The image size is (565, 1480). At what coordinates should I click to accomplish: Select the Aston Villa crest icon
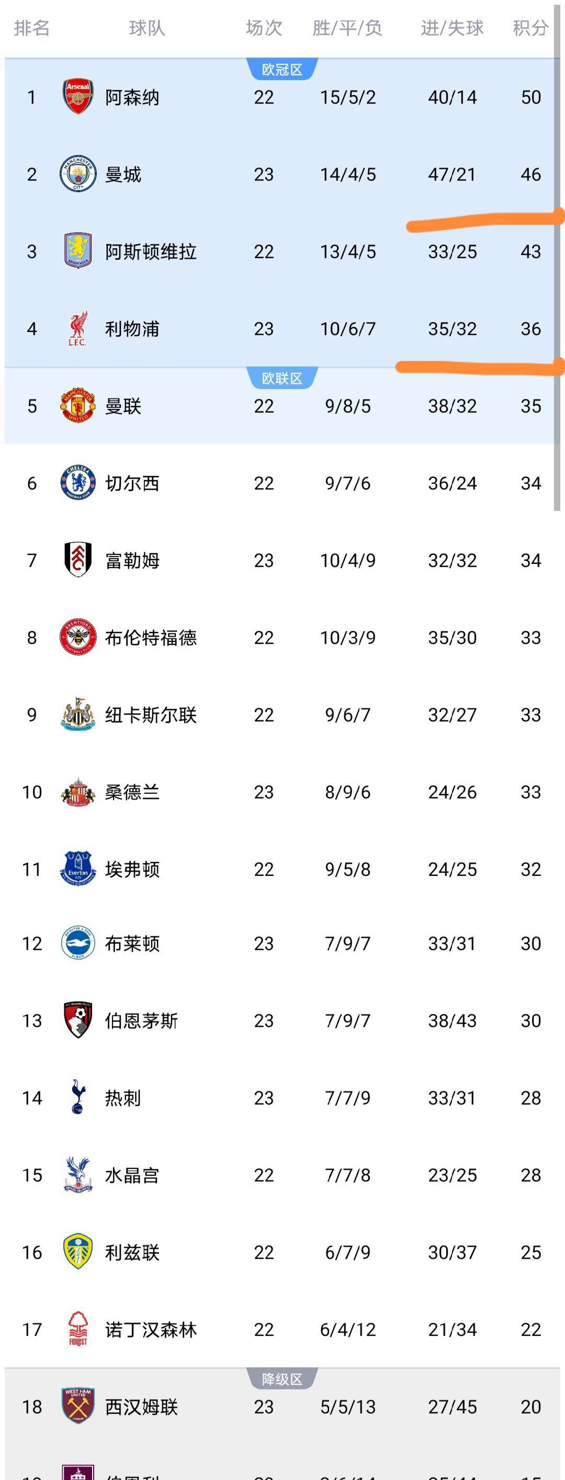click(x=77, y=251)
